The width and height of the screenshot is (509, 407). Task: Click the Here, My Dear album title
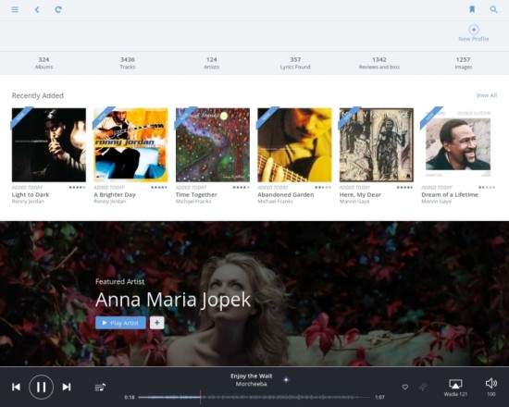pyautogui.click(x=360, y=195)
